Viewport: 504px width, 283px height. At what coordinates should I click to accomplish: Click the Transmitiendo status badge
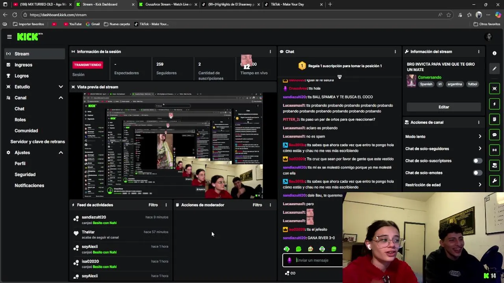(87, 65)
